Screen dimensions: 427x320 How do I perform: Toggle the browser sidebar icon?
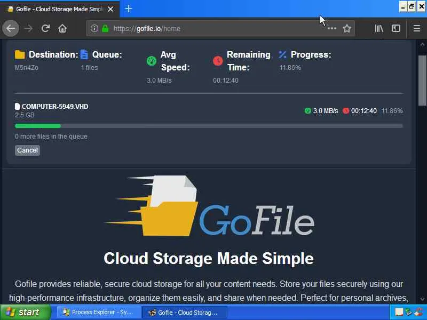coord(396,28)
